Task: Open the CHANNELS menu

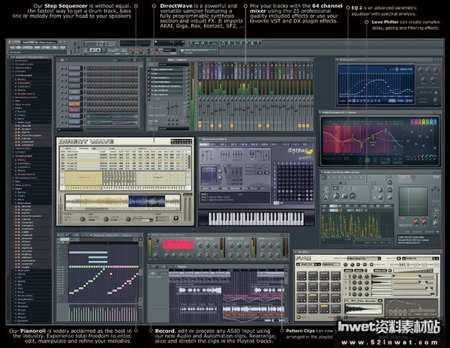Action: pyautogui.click(x=28, y=47)
